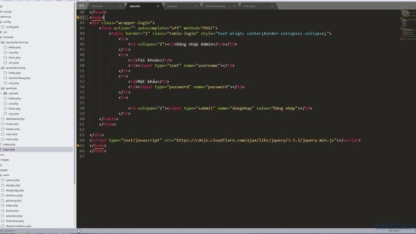Image resolution: width=416 pixels, height=234 pixels.
Task: Click the cloudflare jquery URL on line 64
Action: [x=255, y=140]
